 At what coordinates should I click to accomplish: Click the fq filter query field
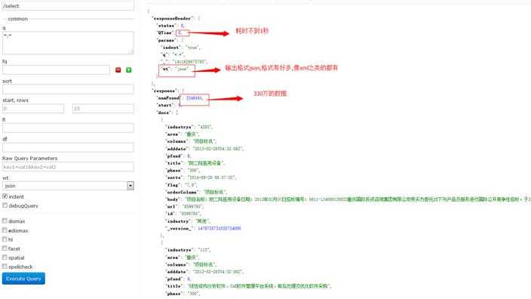pos(56,69)
